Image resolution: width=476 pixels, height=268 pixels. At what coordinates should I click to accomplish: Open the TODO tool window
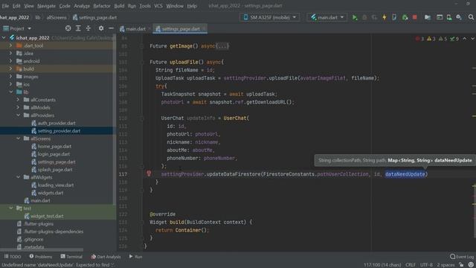click(13, 257)
